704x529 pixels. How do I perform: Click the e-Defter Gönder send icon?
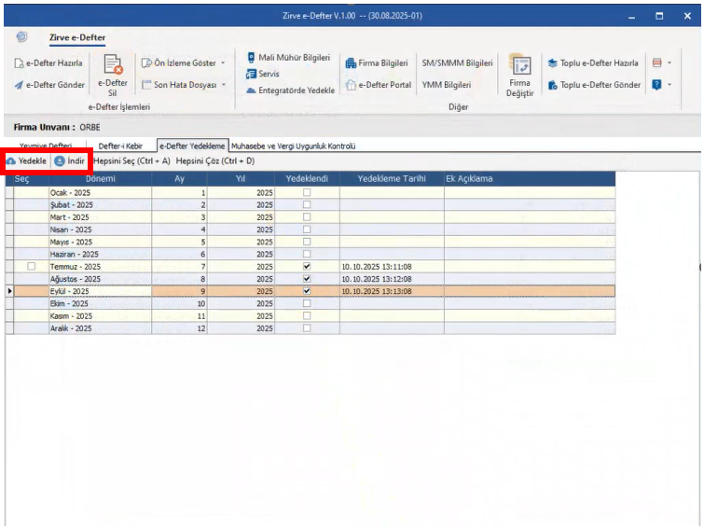[x=19, y=85]
